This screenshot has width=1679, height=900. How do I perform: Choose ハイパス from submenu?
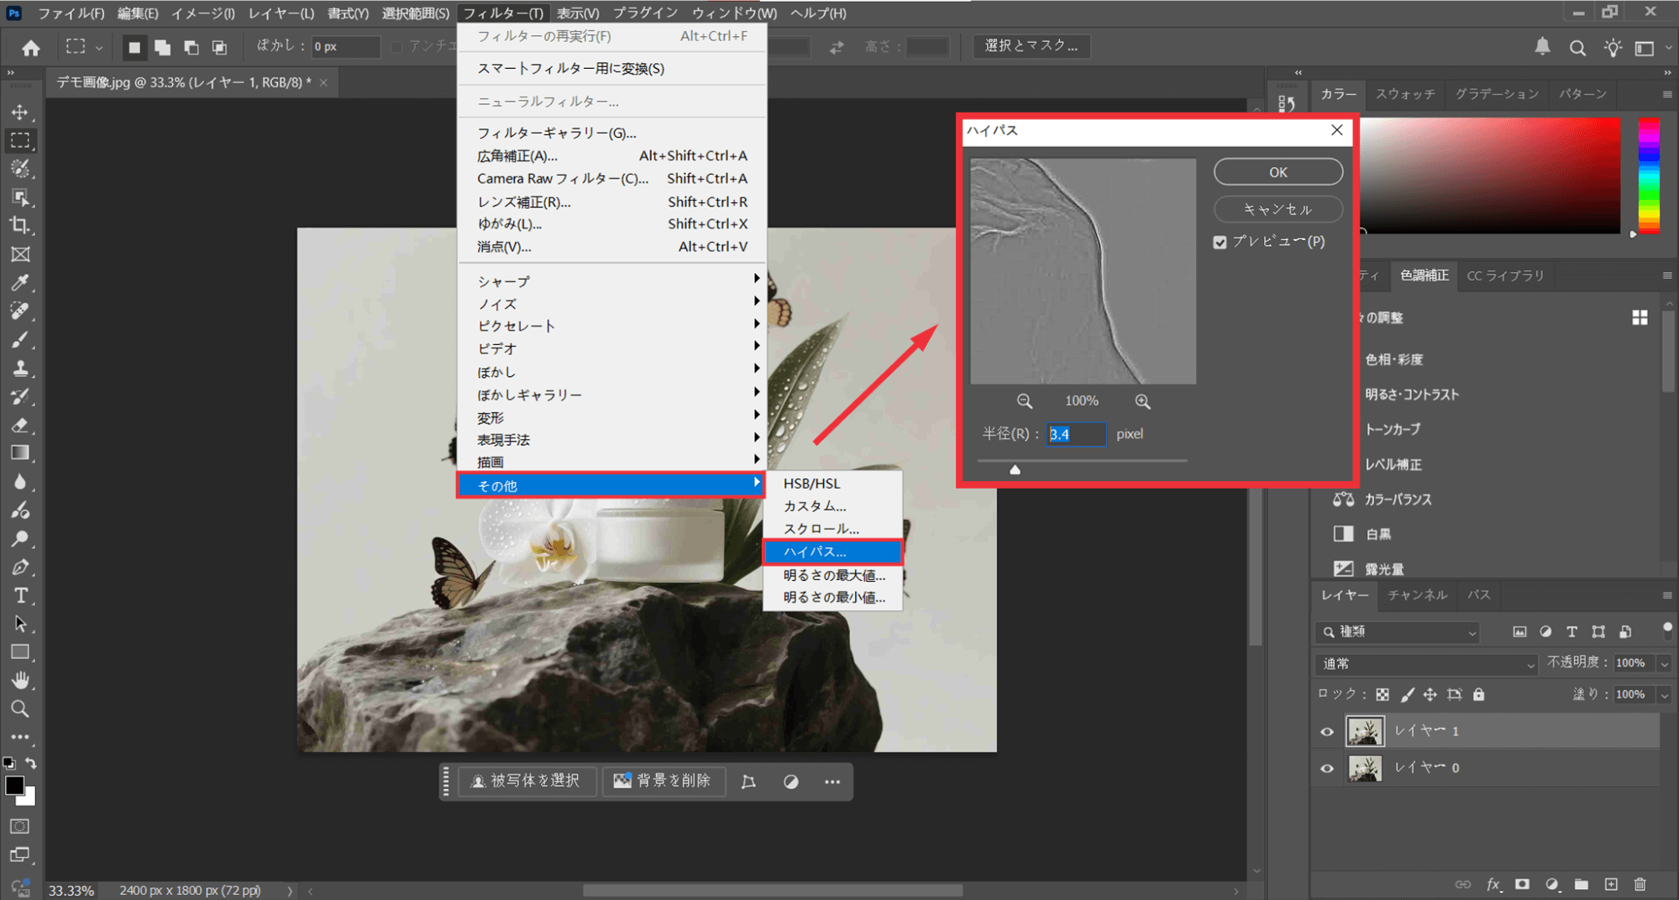click(832, 552)
